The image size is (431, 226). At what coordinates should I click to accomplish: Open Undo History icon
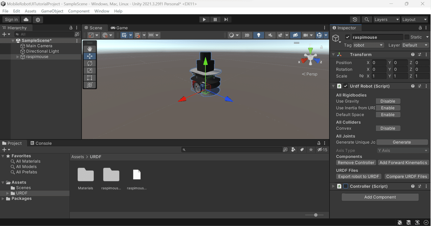(355, 20)
